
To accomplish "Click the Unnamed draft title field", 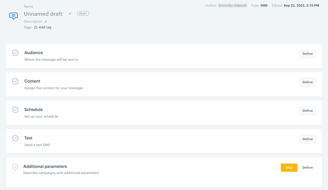I will 43,14.
